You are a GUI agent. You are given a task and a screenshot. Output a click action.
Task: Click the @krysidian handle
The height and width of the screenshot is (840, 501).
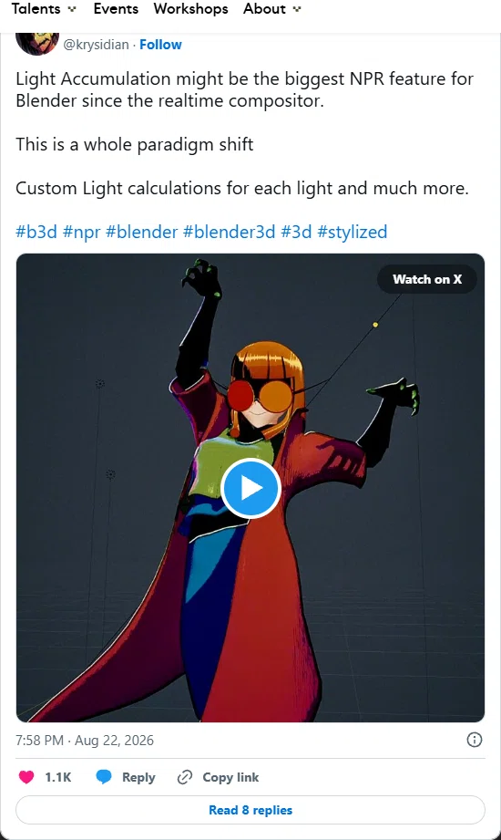click(x=96, y=45)
